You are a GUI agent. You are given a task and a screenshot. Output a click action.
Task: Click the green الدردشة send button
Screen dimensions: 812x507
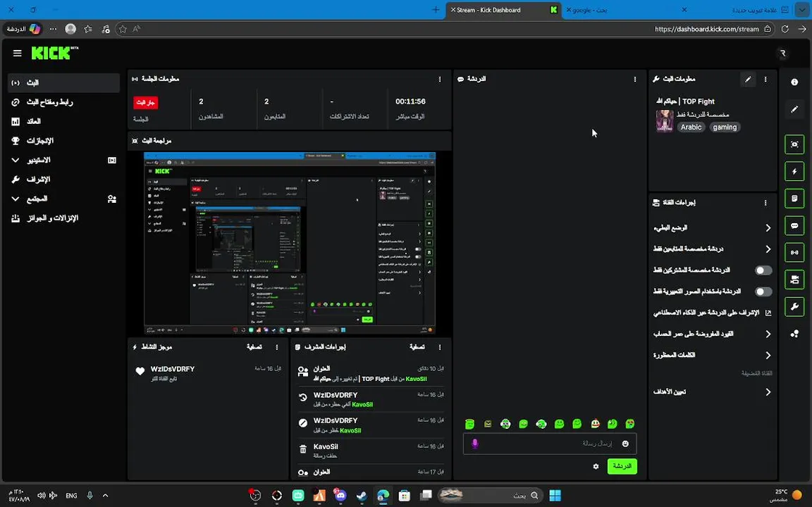[x=622, y=466]
